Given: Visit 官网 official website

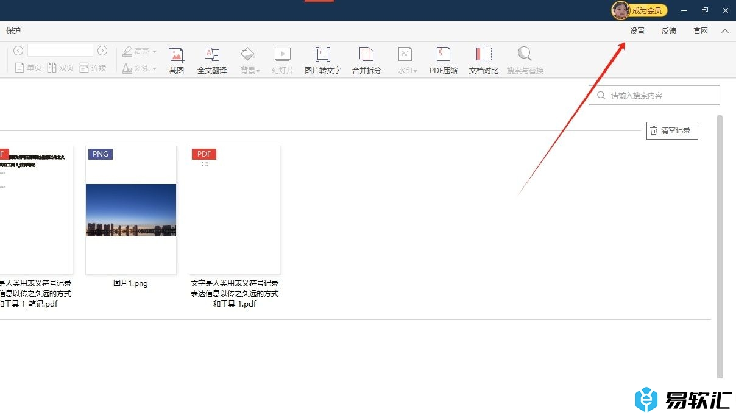Looking at the screenshot, I should (701, 31).
